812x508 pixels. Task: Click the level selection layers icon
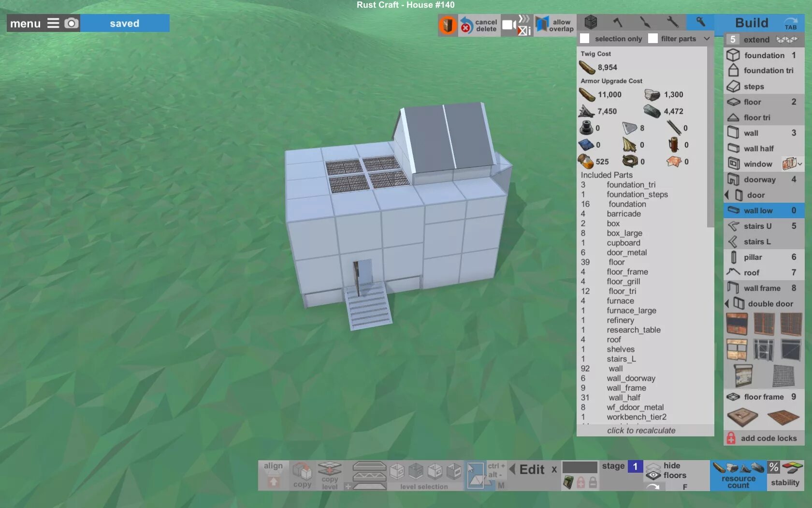pyautogui.click(x=369, y=476)
